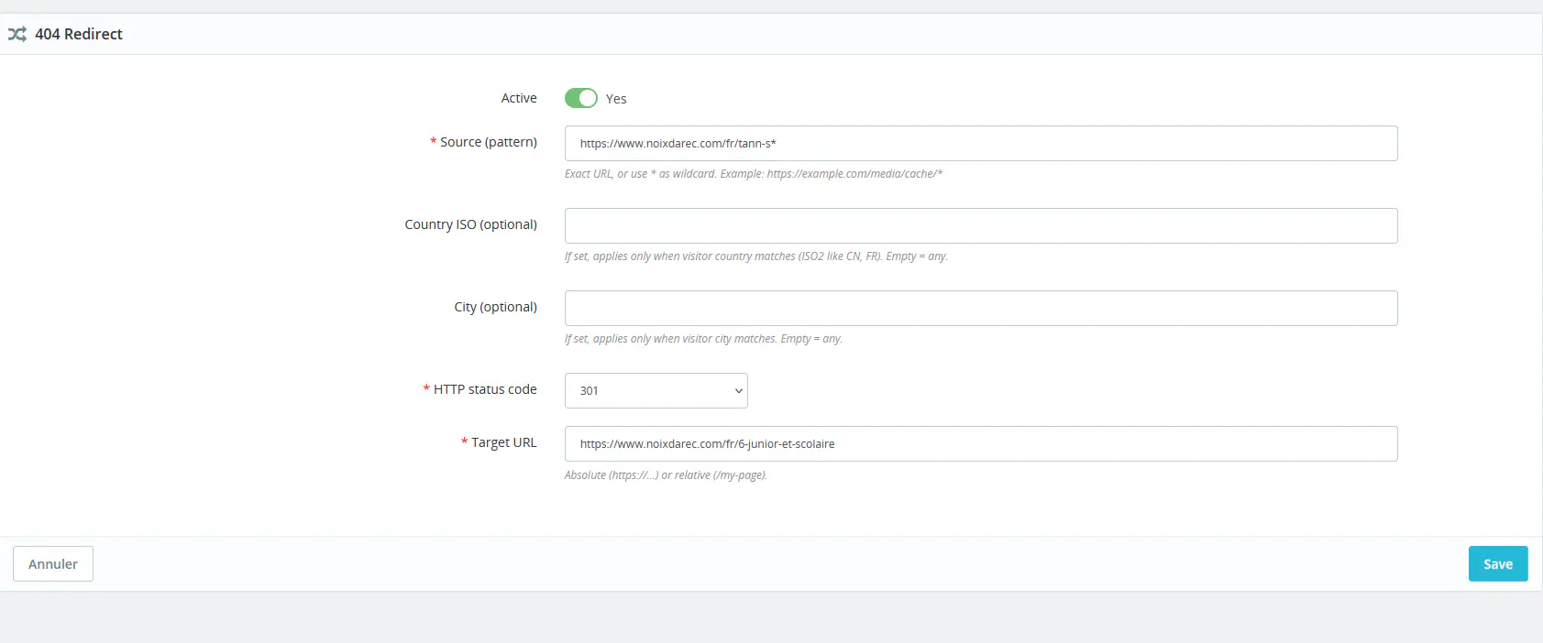Click the '404 Redirect' panel title
The height and width of the screenshot is (643, 1543).
pyautogui.click(x=79, y=34)
